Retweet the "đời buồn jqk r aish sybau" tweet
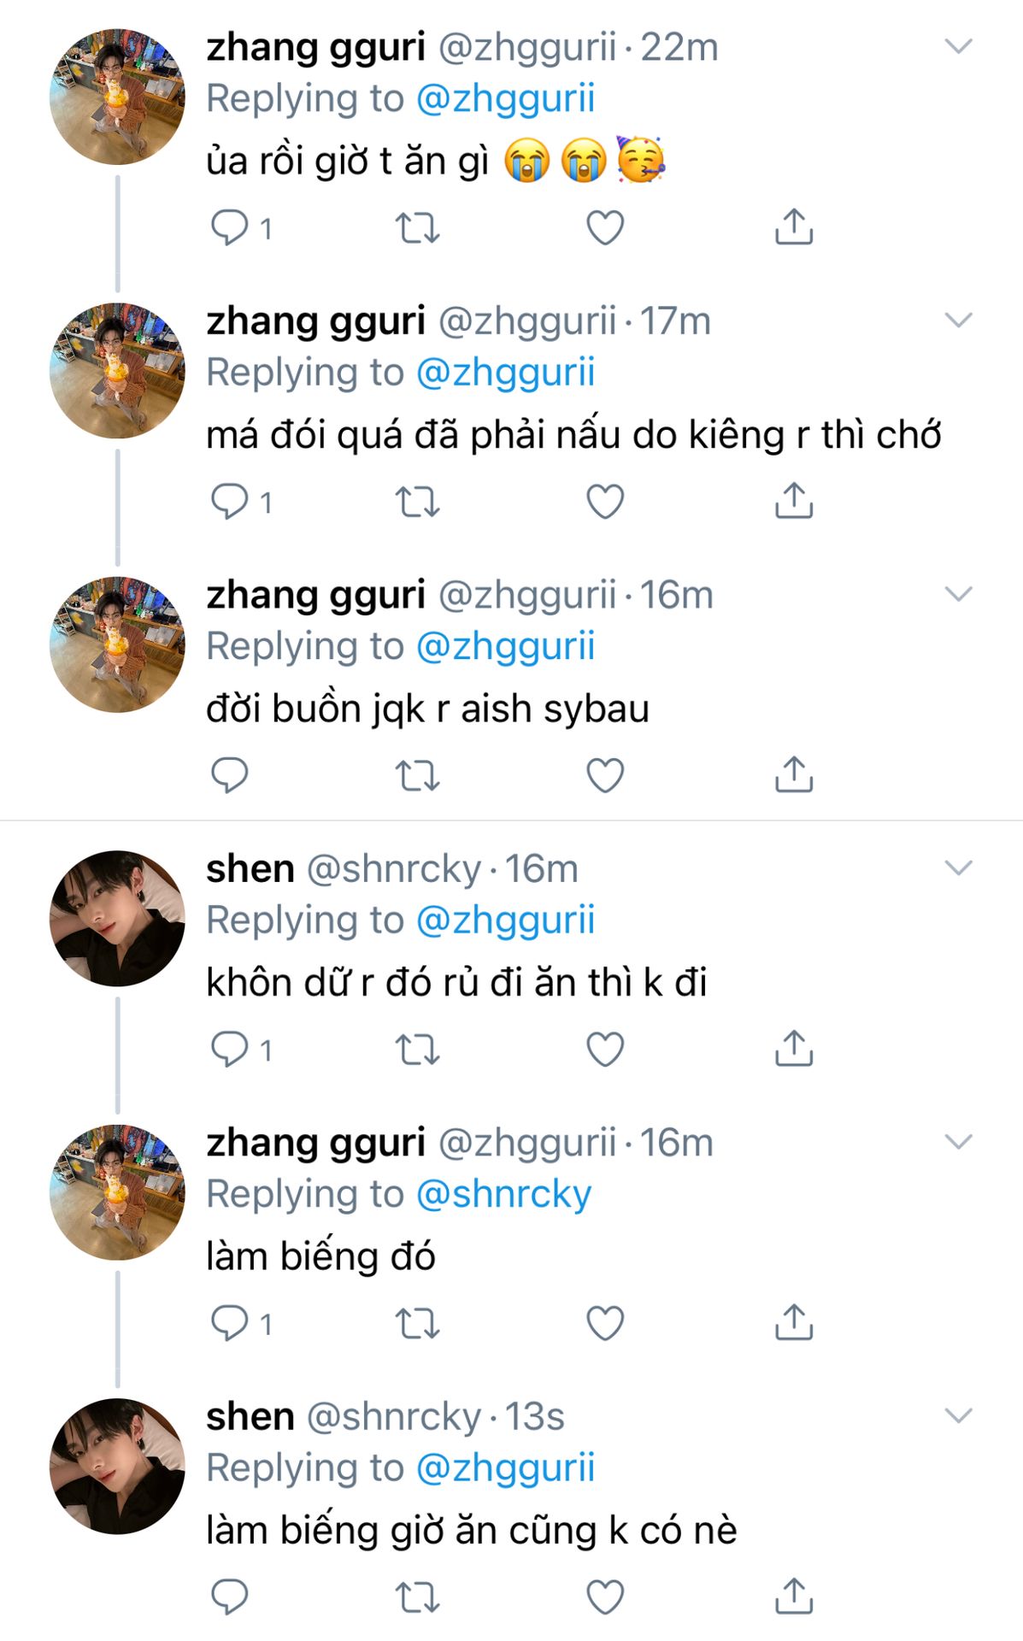Viewport: 1023px width, 1641px height. pos(417,775)
